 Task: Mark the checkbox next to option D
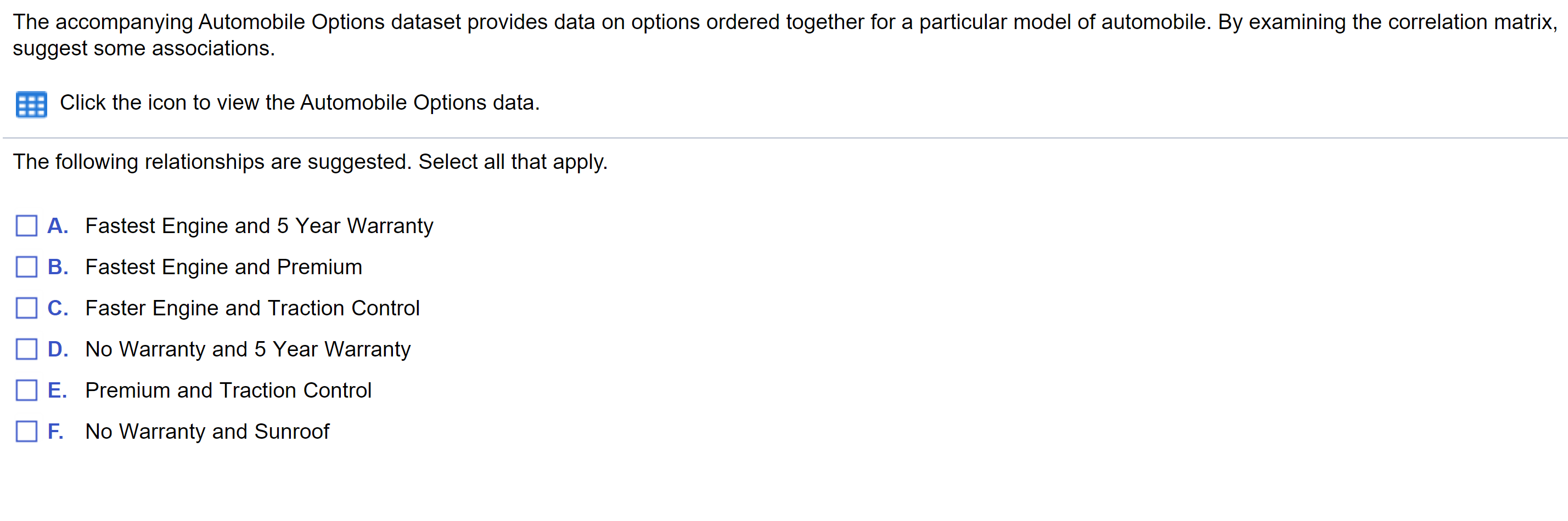pos(26,349)
